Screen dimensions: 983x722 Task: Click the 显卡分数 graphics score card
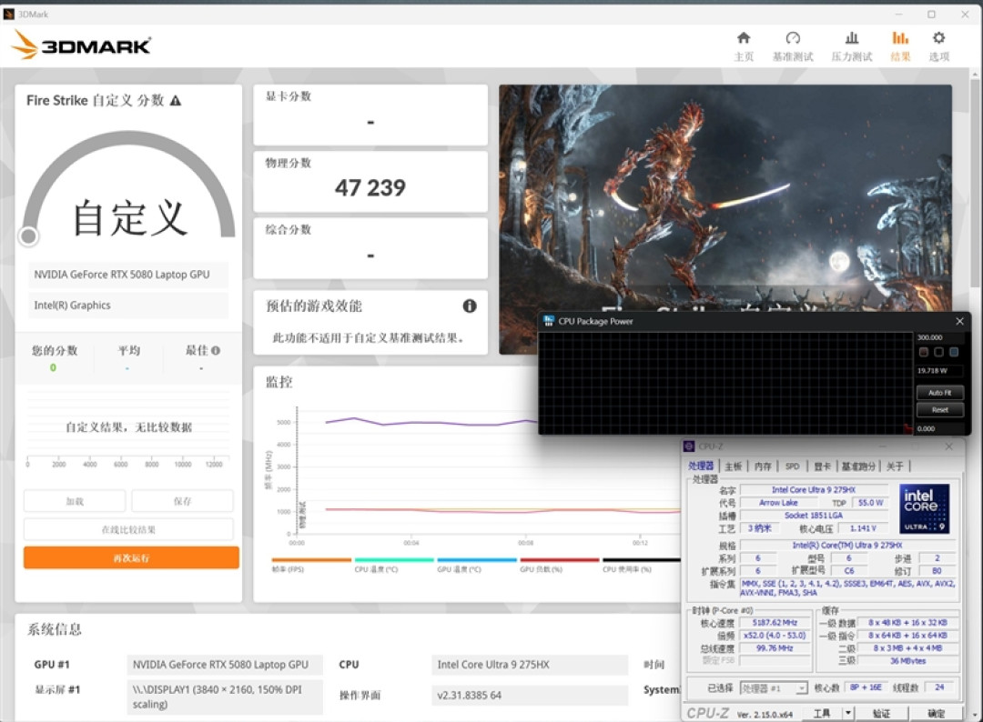pos(370,115)
